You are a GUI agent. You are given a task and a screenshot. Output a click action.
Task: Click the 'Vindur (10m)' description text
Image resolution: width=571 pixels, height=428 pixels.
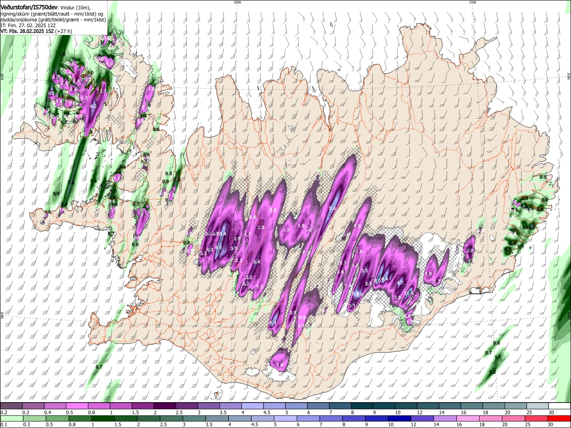point(75,8)
